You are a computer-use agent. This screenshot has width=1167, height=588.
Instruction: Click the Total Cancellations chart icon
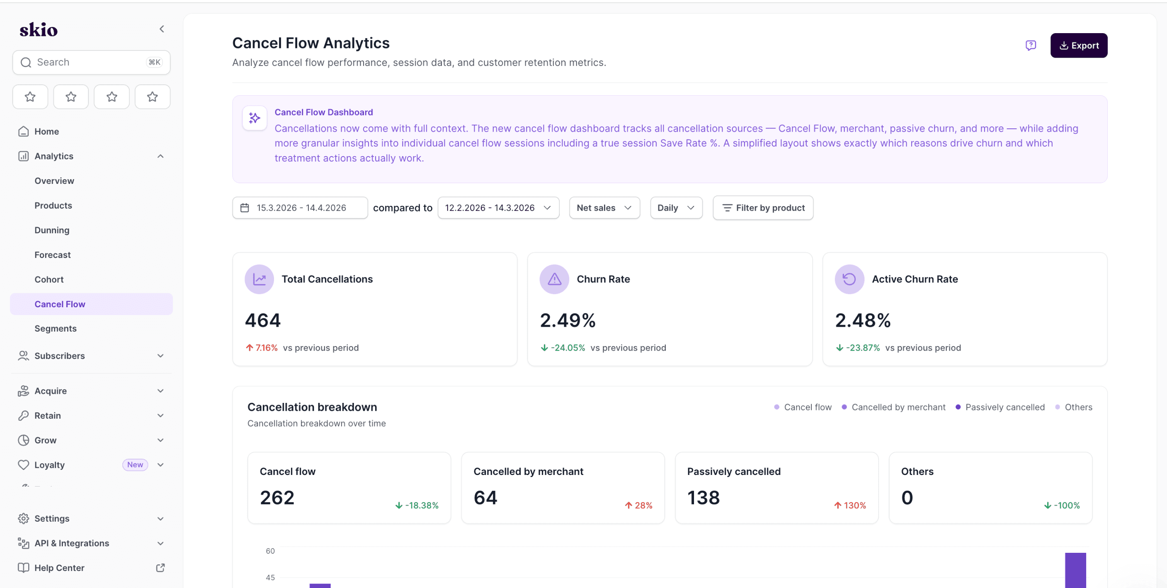[x=259, y=279]
